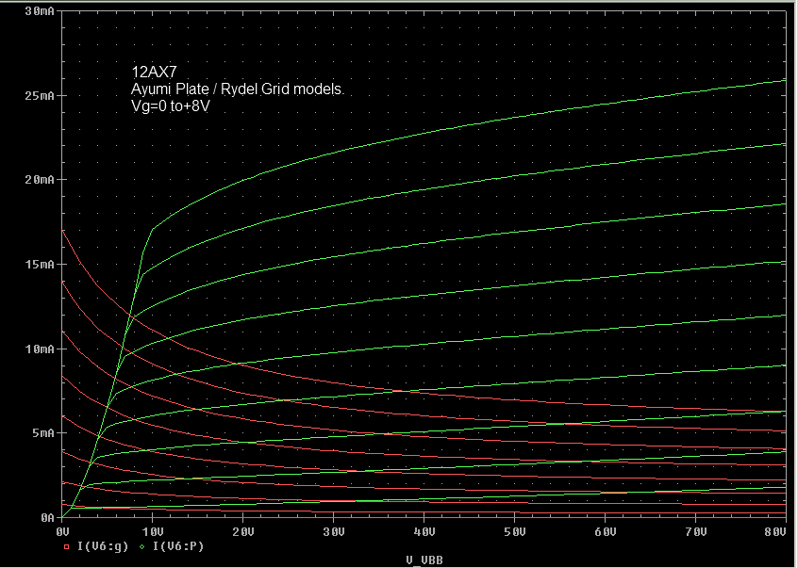Select the I(V6:g) trace label
This screenshot has width=798, height=568.
[103, 546]
